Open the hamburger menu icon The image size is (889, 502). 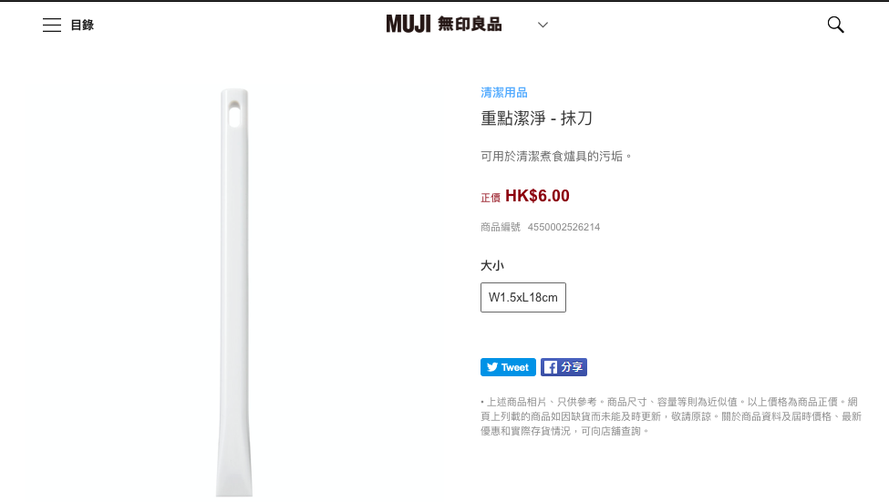(52, 25)
